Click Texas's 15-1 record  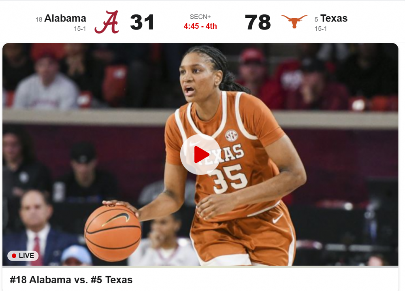point(320,29)
